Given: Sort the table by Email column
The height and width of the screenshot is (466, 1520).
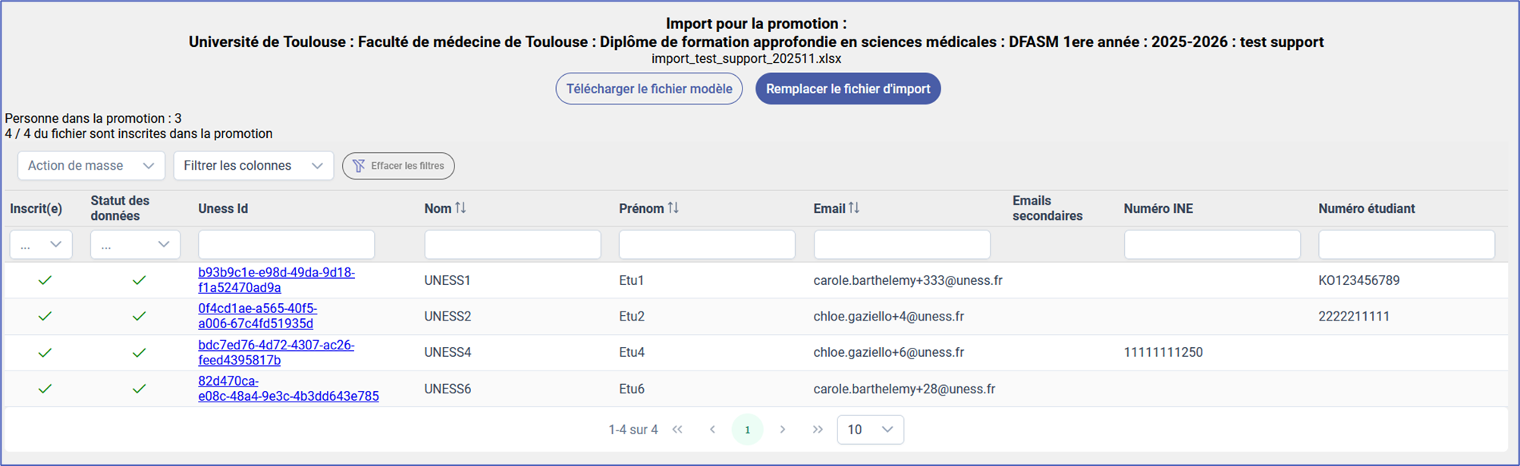Looking at the screenshot, I should [854, 208].
